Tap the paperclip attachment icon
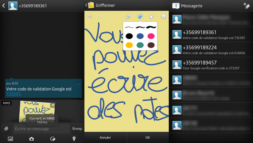Image resolution: width=253 pixels, height=143 pixels. tap(6, 129)
